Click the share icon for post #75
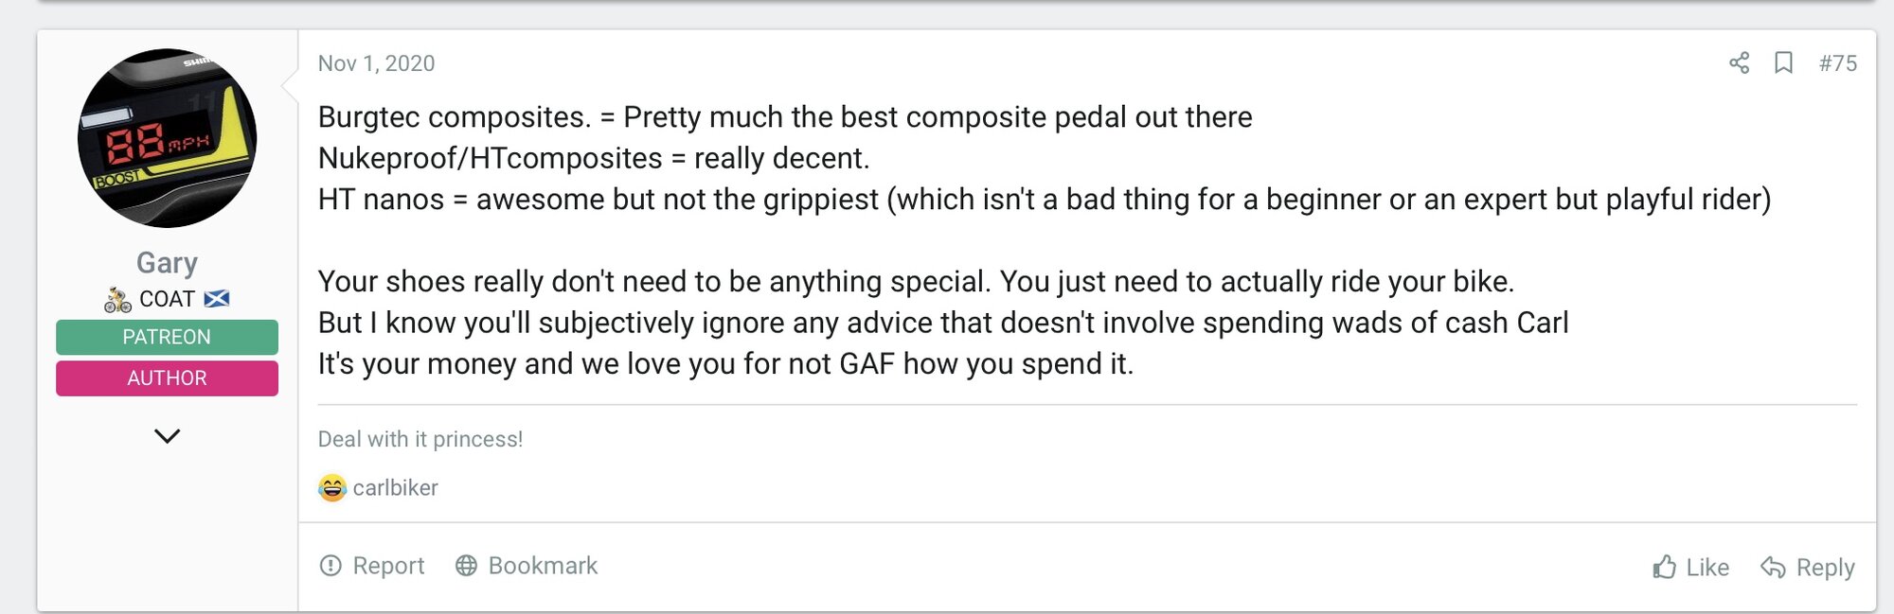Screen dimensions: 1894x614 pyautogui.click(x=1739, y=63)
